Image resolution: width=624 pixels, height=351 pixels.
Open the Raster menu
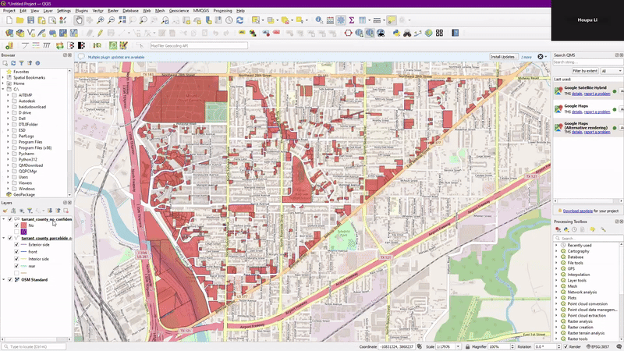(113, 11)
